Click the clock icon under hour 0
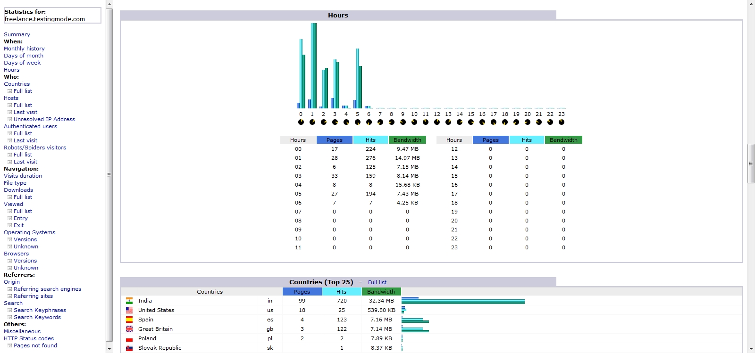Image resolution: width=755 pixels, height=353 pixels. point(301,122)
